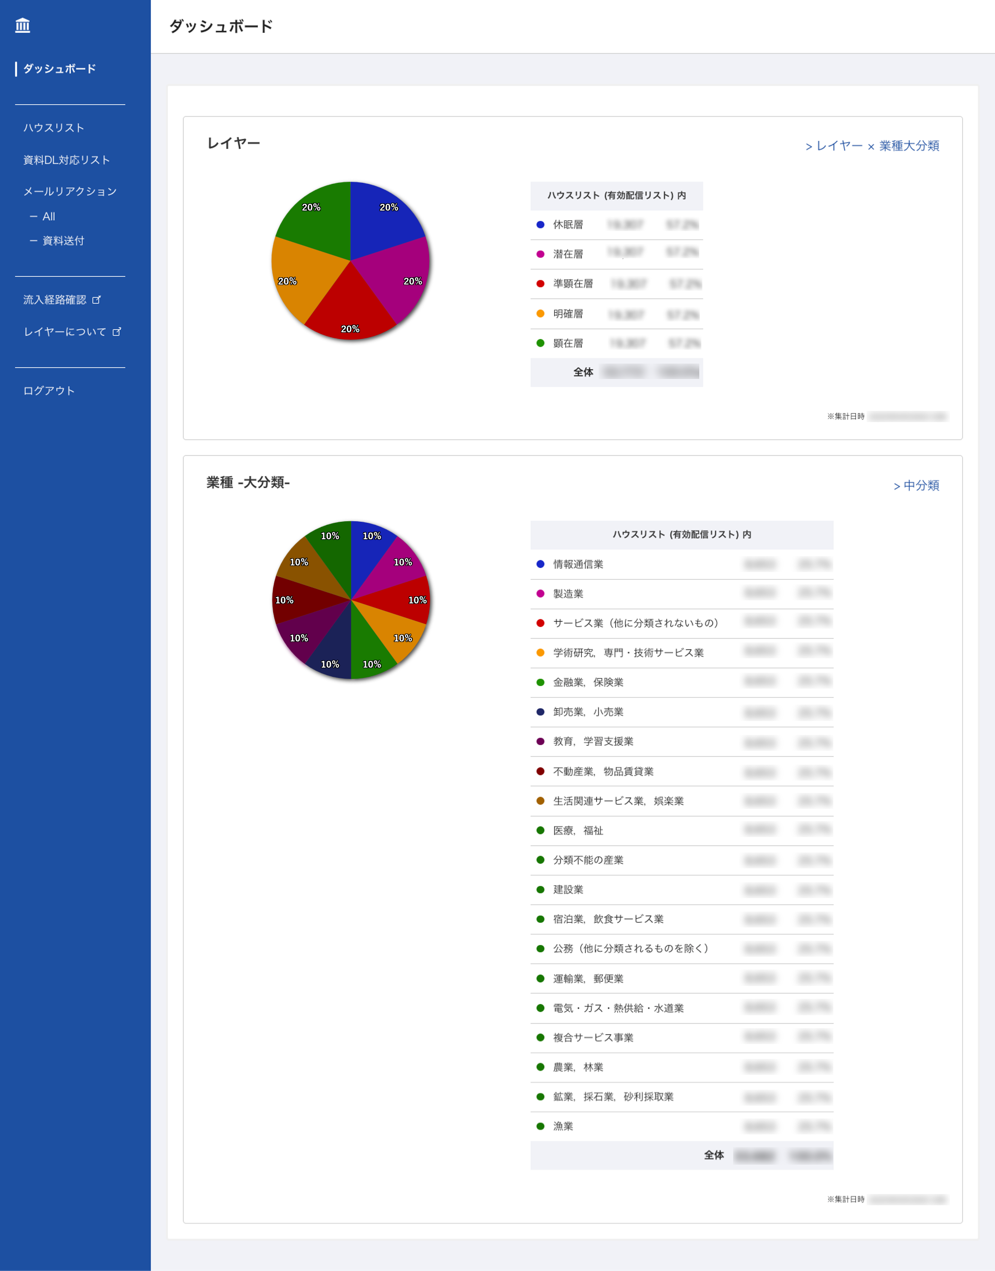This screenshot has height=1271, width=995.
Task: Open the 中分類 drill-down link
Action: (916, 485)
